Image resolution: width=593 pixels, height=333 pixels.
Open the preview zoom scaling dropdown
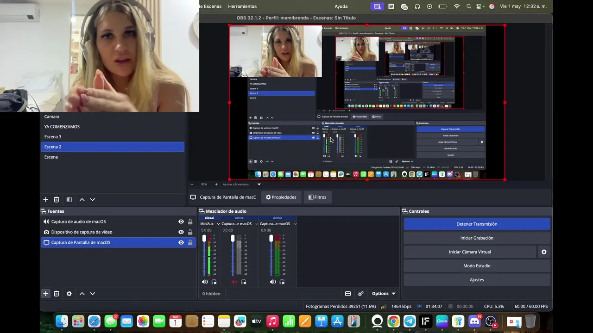(259, 184)
